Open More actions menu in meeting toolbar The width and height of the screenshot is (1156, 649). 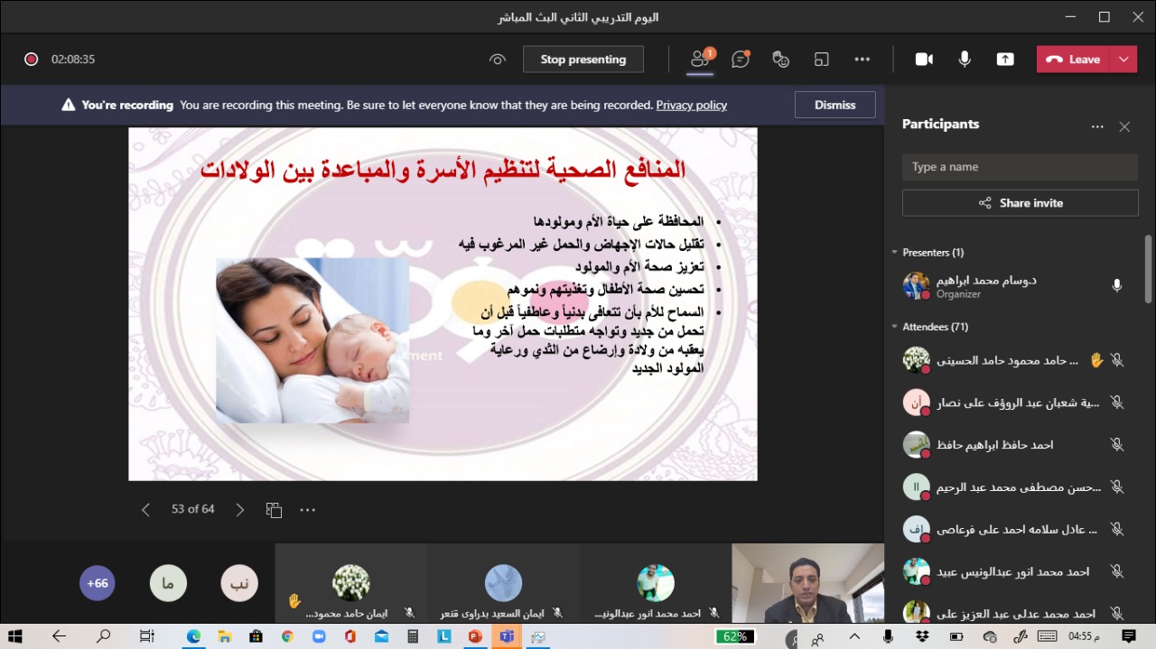point(862,60)
